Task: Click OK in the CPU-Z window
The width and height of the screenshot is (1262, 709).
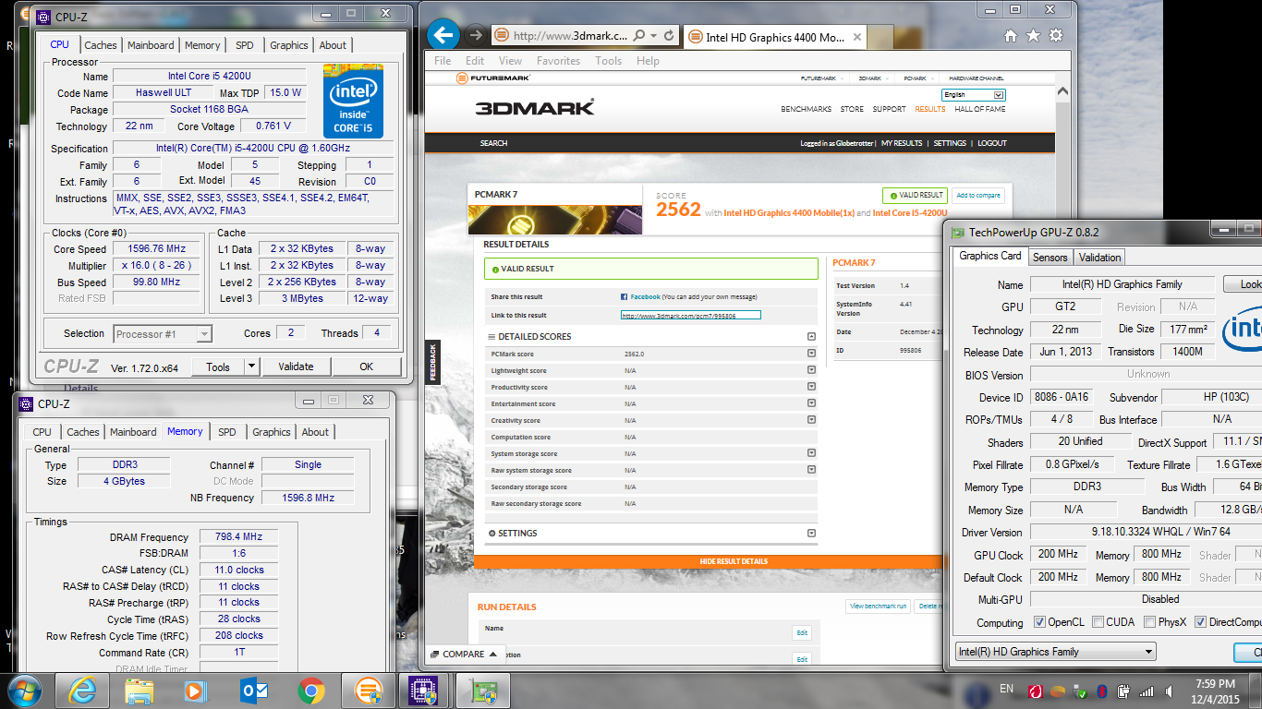Action: 366,367
